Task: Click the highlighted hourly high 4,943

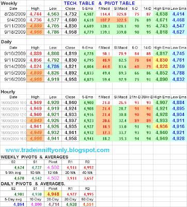Action: (36, 121)
